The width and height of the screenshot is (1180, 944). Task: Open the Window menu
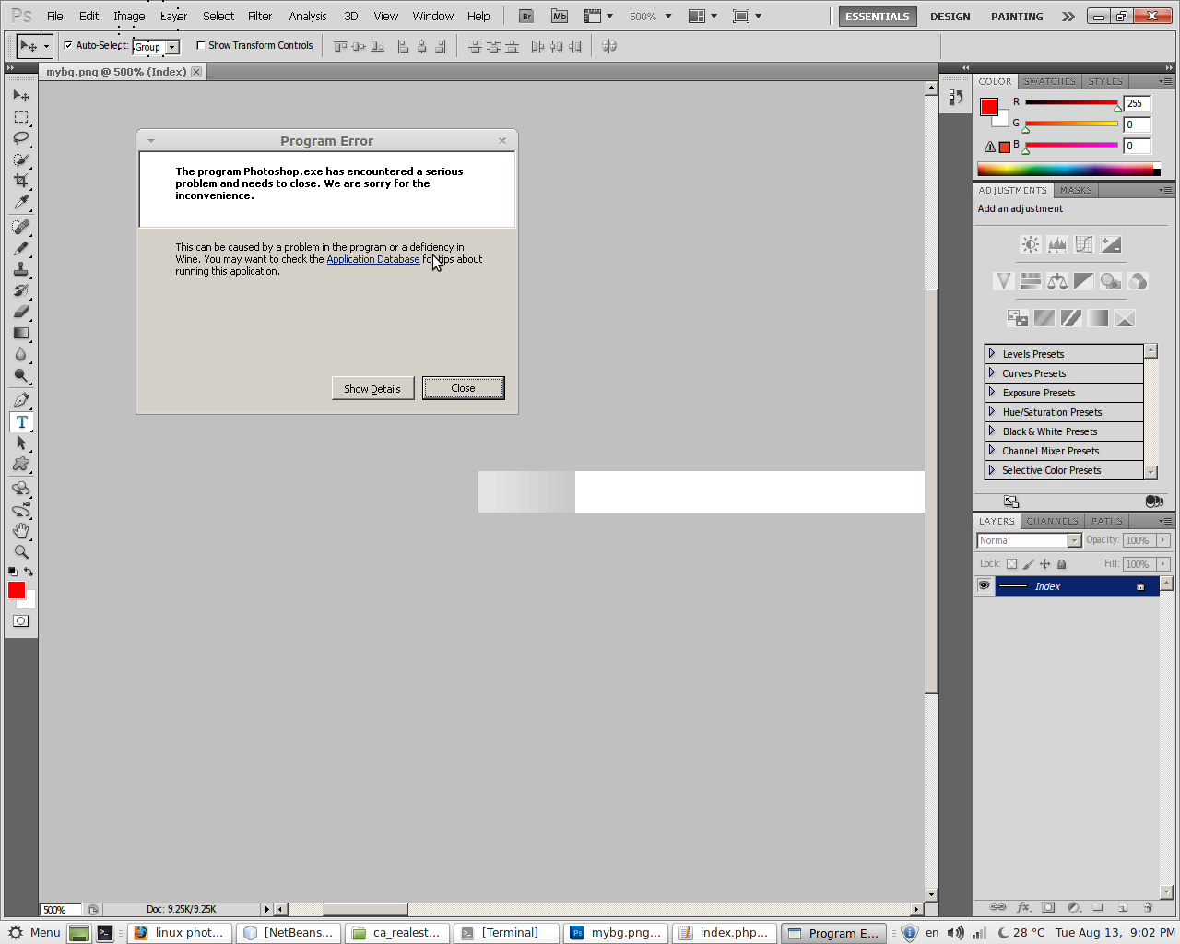[433, 16]
